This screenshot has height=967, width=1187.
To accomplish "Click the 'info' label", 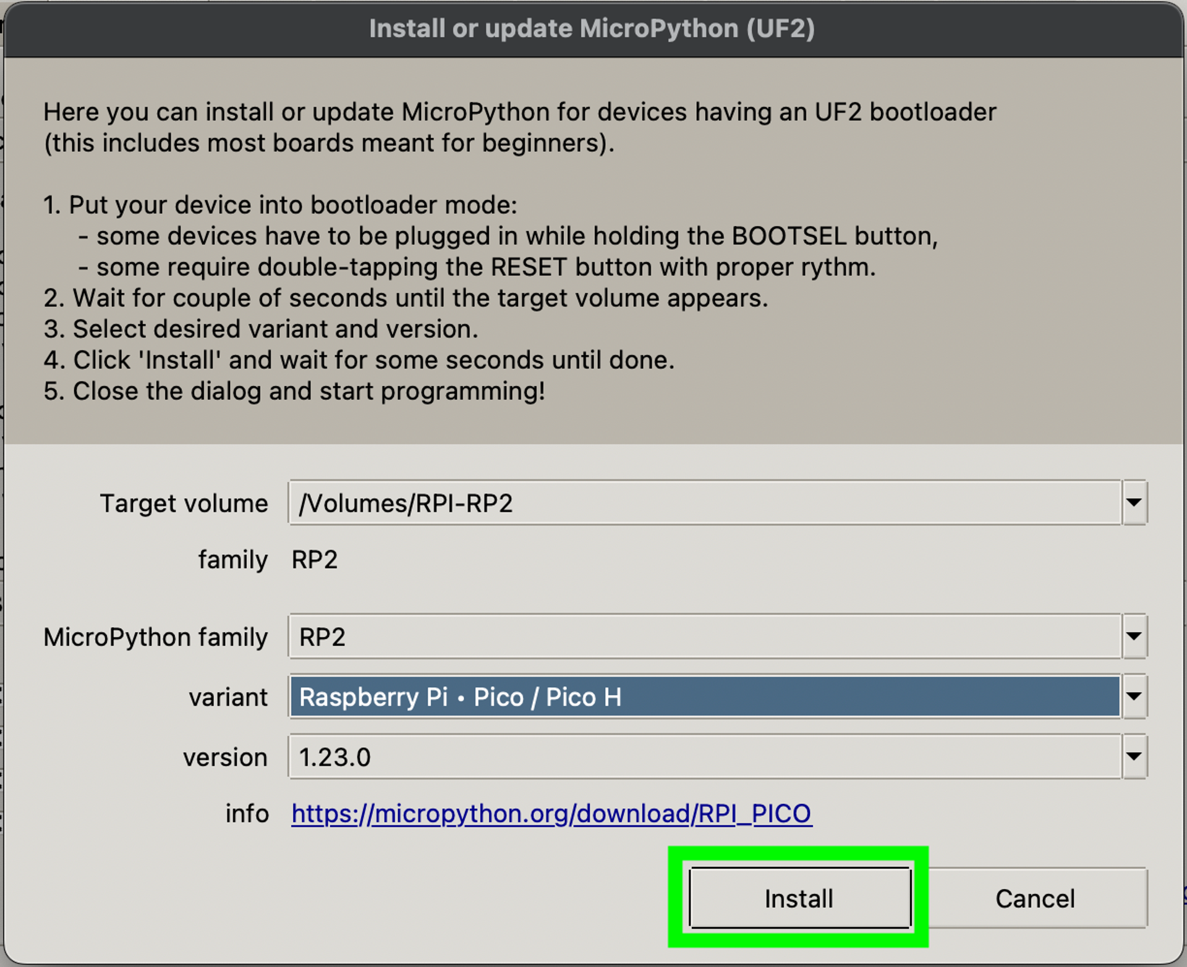I will pyautogui.click(x=247, y=813).
